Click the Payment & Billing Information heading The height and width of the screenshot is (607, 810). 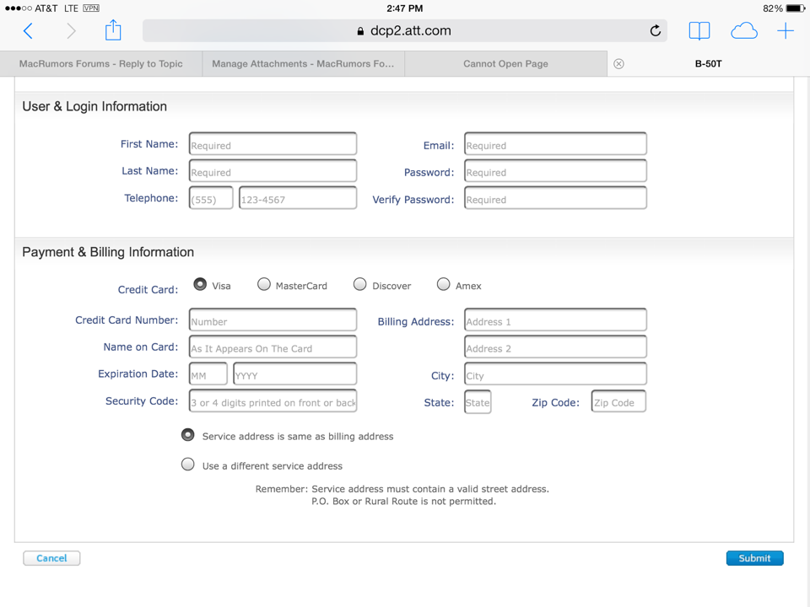tap(108, 252)
